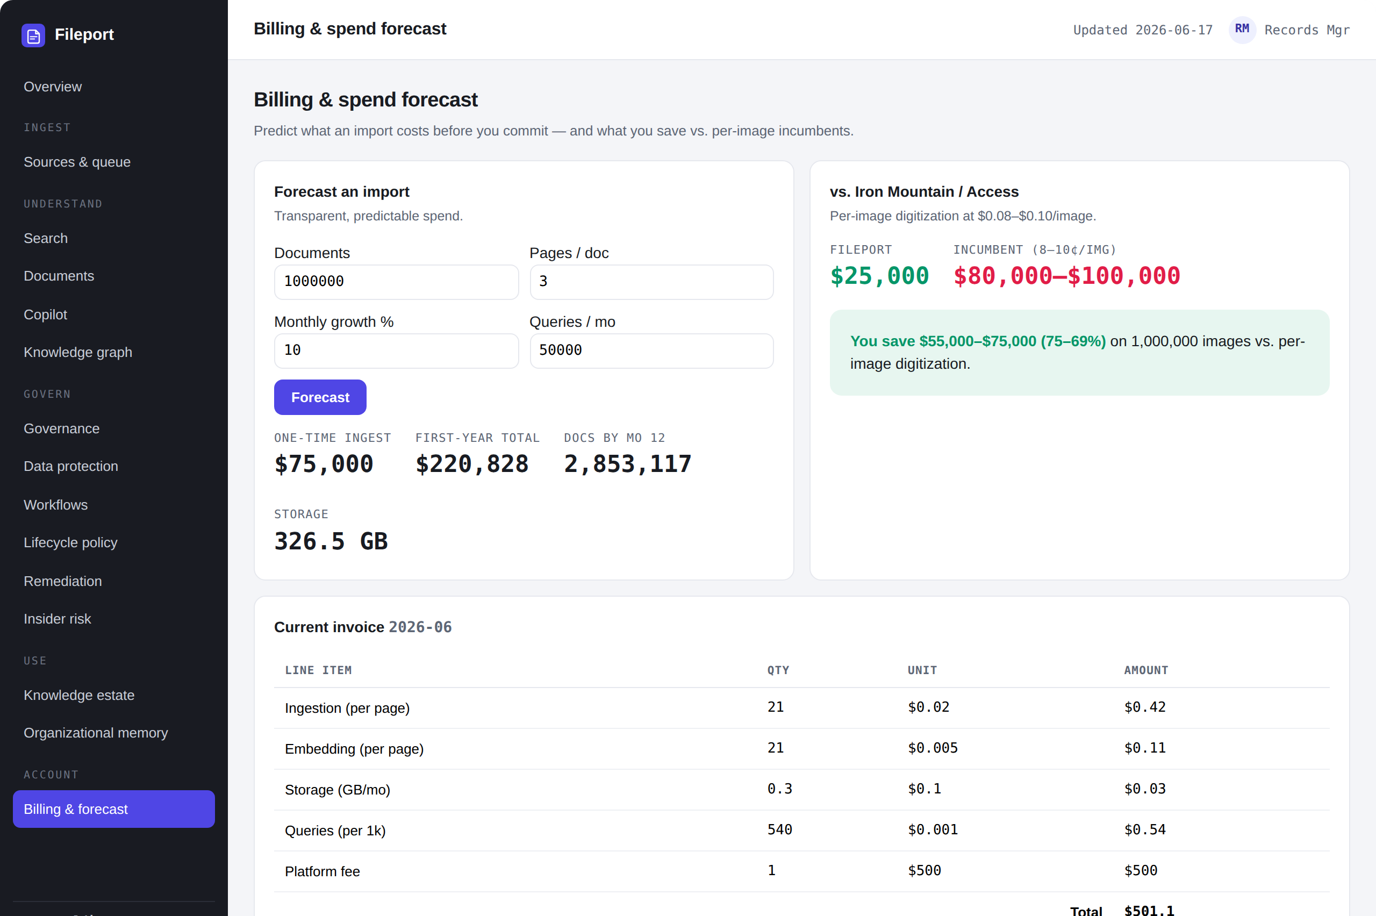Click the Queries (per 1k) line item
The image size is (1376, 916).
pyautogui.click(x=335, y=831)
